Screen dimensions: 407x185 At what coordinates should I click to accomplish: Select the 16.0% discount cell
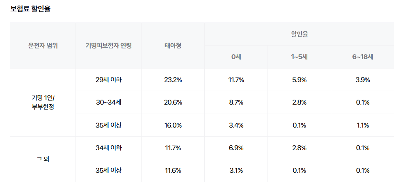point(173,125)
